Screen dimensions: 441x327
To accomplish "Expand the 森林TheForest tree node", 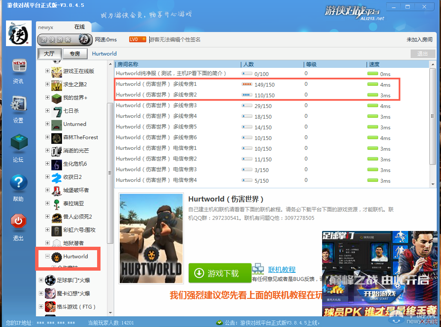I will (x=47, y=137).
